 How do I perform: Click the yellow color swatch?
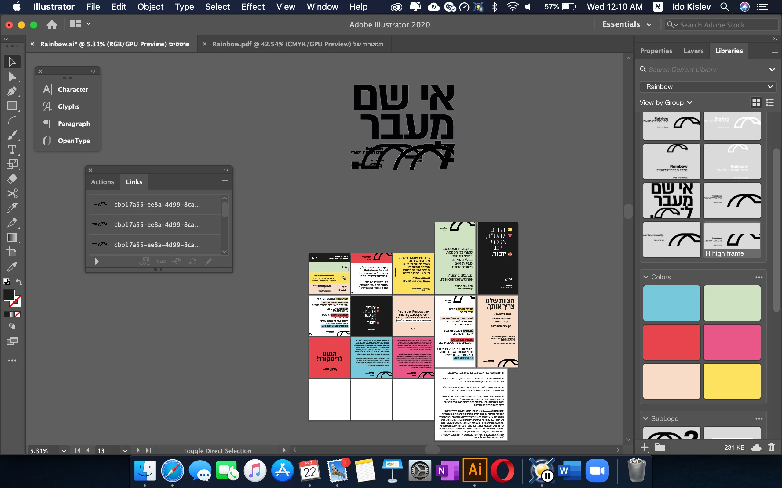[x=732, y=381]
